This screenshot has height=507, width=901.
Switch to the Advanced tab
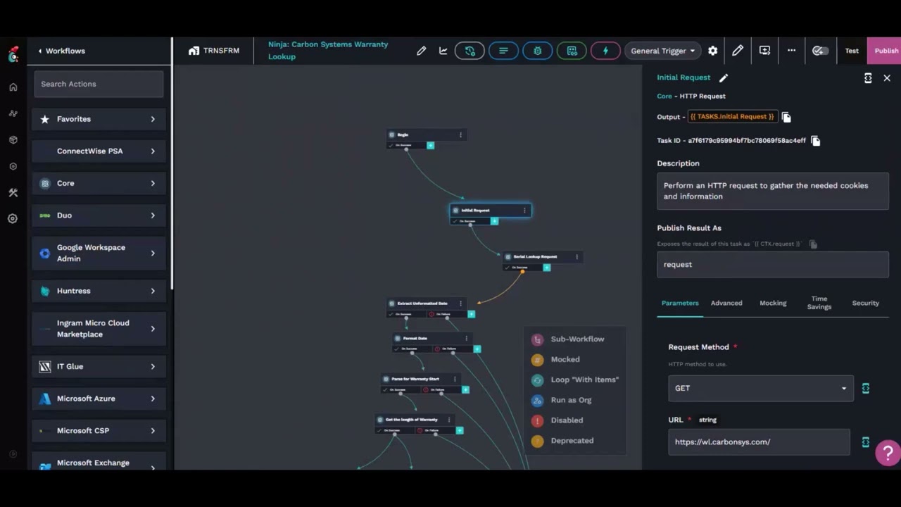pyautogui.click(x=726, y=303)
